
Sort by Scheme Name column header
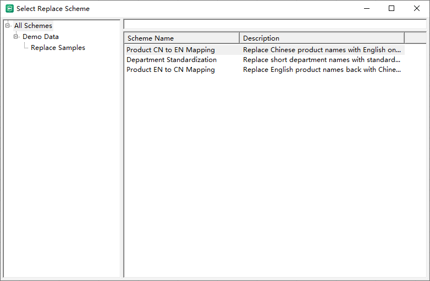(x=182, y=38)
